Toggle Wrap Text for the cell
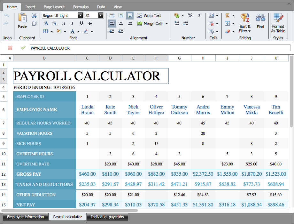Viewport: 294px width, 224px height. (149, 15)
